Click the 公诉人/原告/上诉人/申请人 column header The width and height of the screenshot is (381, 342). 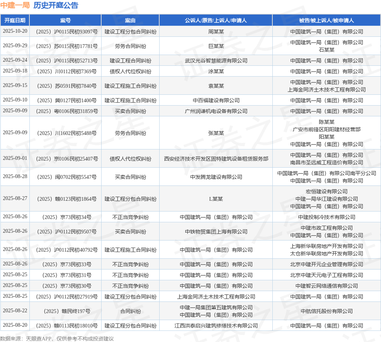coord(216,20)
